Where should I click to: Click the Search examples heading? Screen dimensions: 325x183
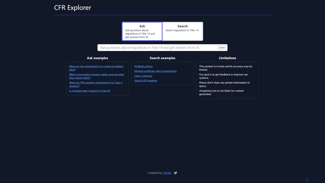162,58
